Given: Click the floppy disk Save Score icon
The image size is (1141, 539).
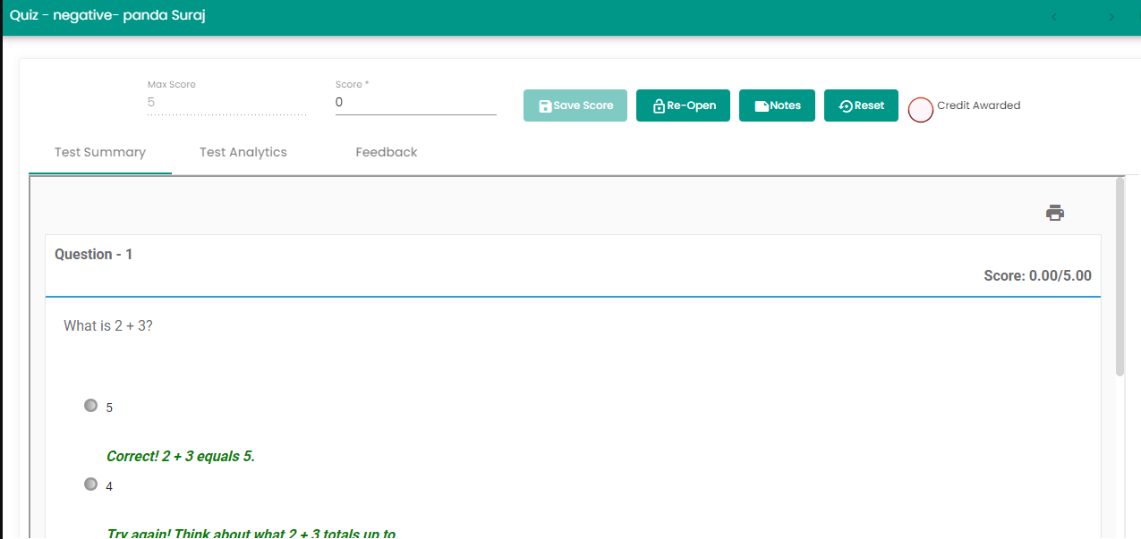Looking at the screenshot, I should [545, 105].
